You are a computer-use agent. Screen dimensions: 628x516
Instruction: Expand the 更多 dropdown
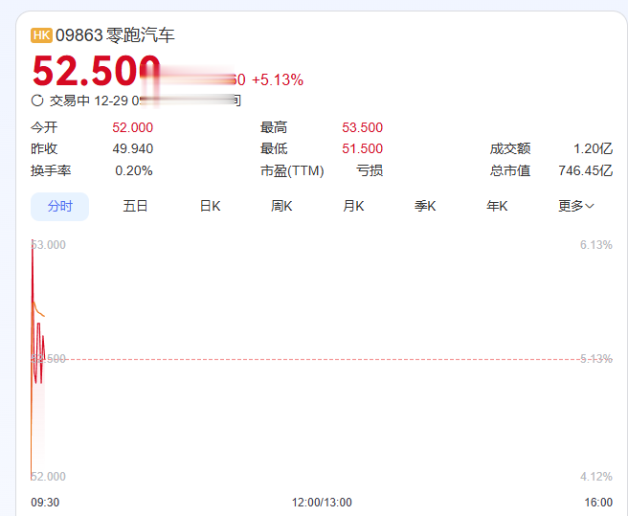[576, 207]
